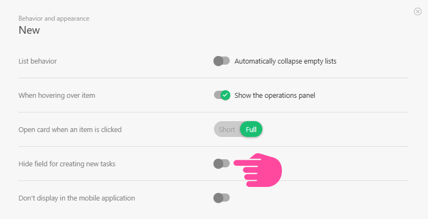
Task: Enable the automatically collapse empty lists switch
Action: (222, 61)
